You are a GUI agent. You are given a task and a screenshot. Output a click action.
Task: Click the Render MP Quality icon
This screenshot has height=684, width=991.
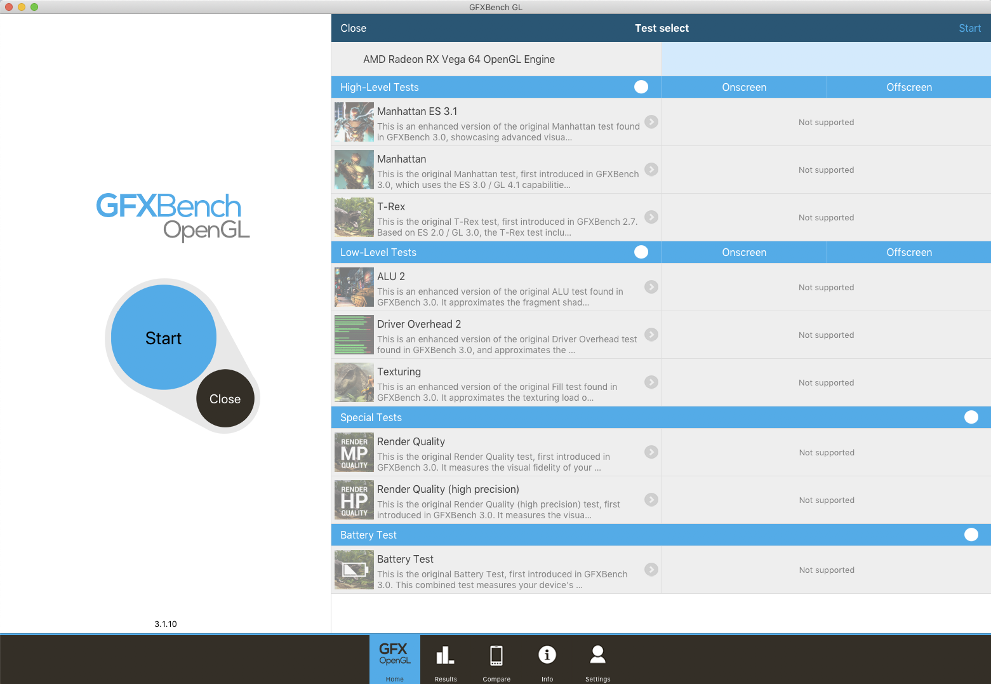pyautogui.click(x=354, y=452)
